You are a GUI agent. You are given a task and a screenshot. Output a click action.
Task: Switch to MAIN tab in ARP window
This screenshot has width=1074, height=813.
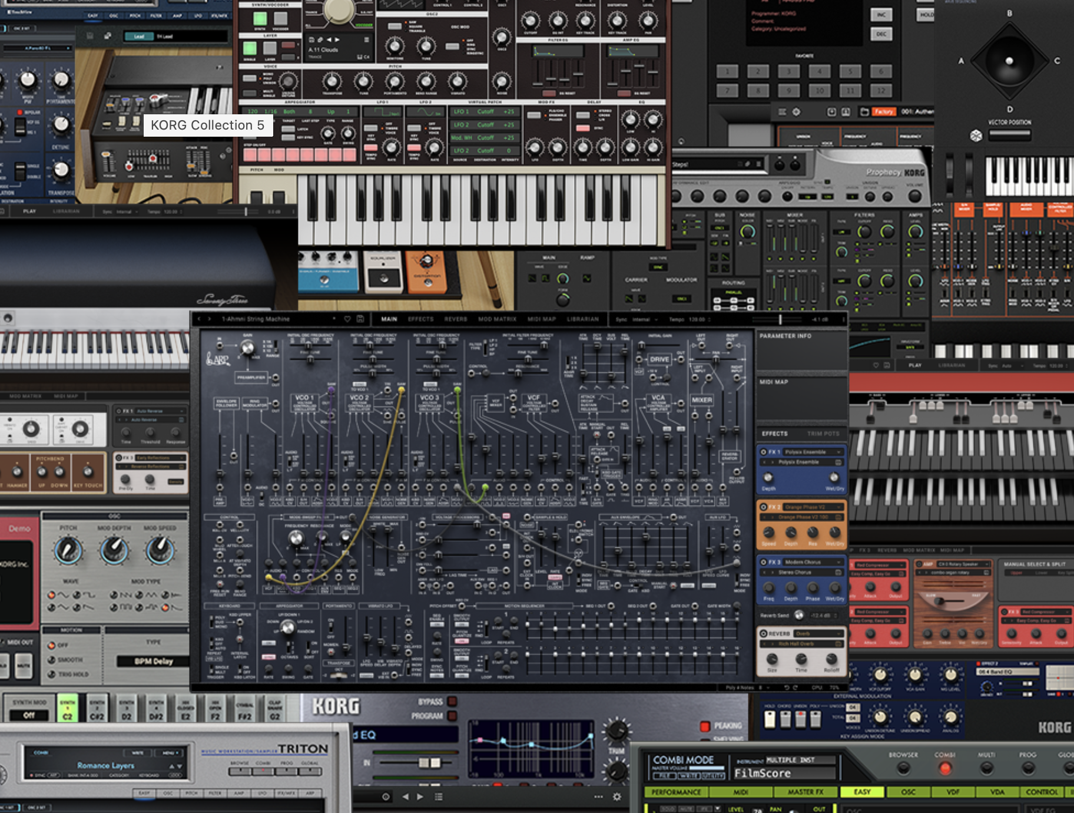389,319
